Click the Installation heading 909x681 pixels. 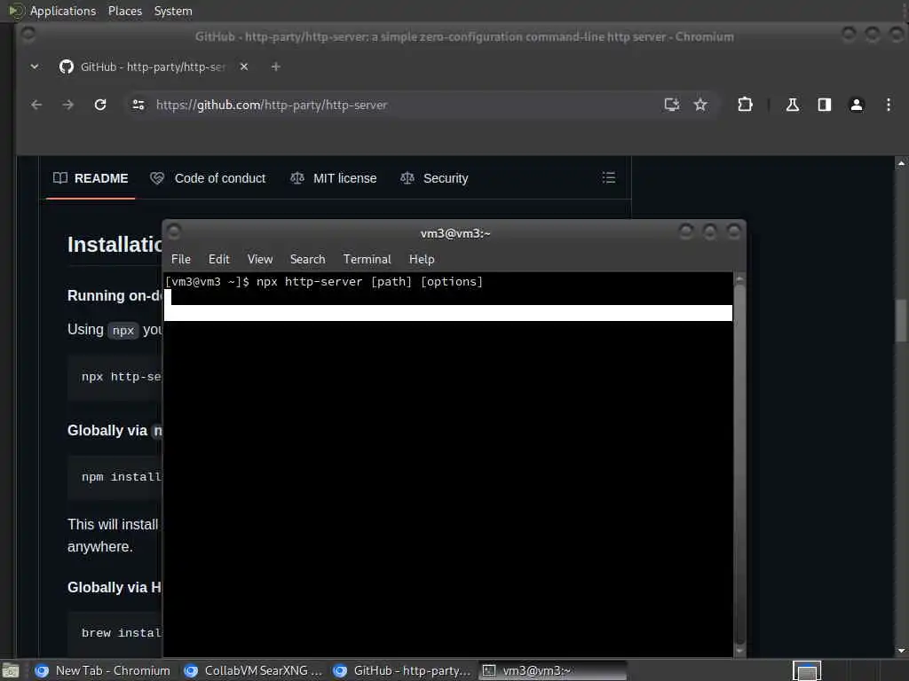point(115,245)
